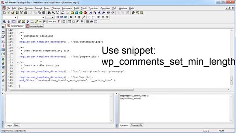Collapse the comment block at line 113
This screenshot has width=236, height=133.
point(18,33)
